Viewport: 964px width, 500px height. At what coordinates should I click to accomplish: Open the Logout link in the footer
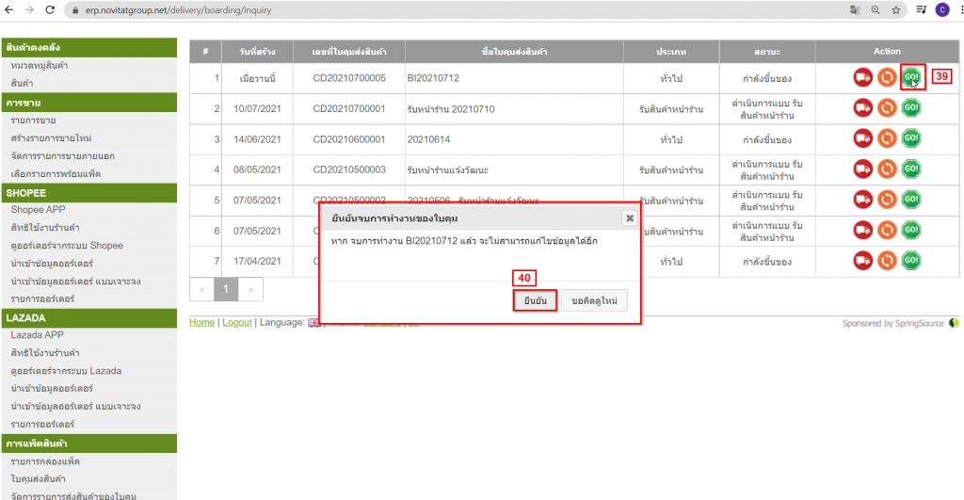click(x=237, y=322)
